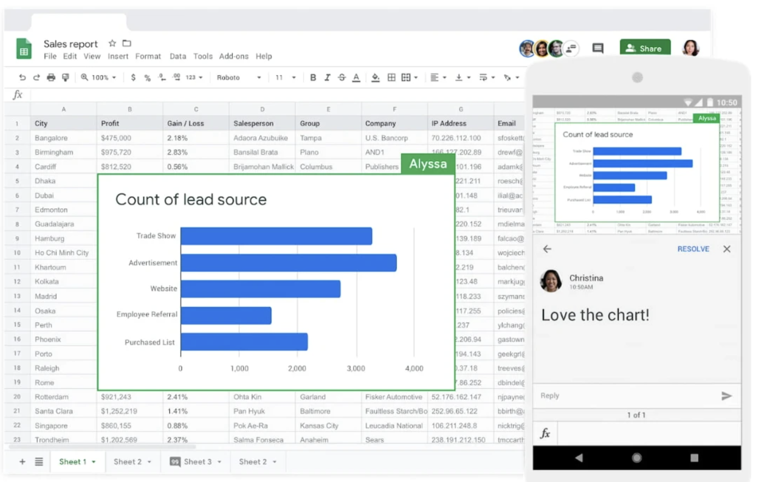
Task: Click the all sheets list icon
Action: (39, 461)
